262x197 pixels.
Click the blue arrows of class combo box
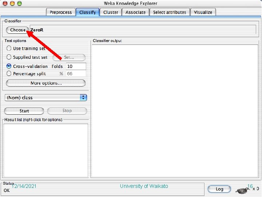pos(83,97)
